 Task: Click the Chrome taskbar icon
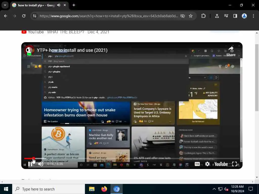(117, 189)
